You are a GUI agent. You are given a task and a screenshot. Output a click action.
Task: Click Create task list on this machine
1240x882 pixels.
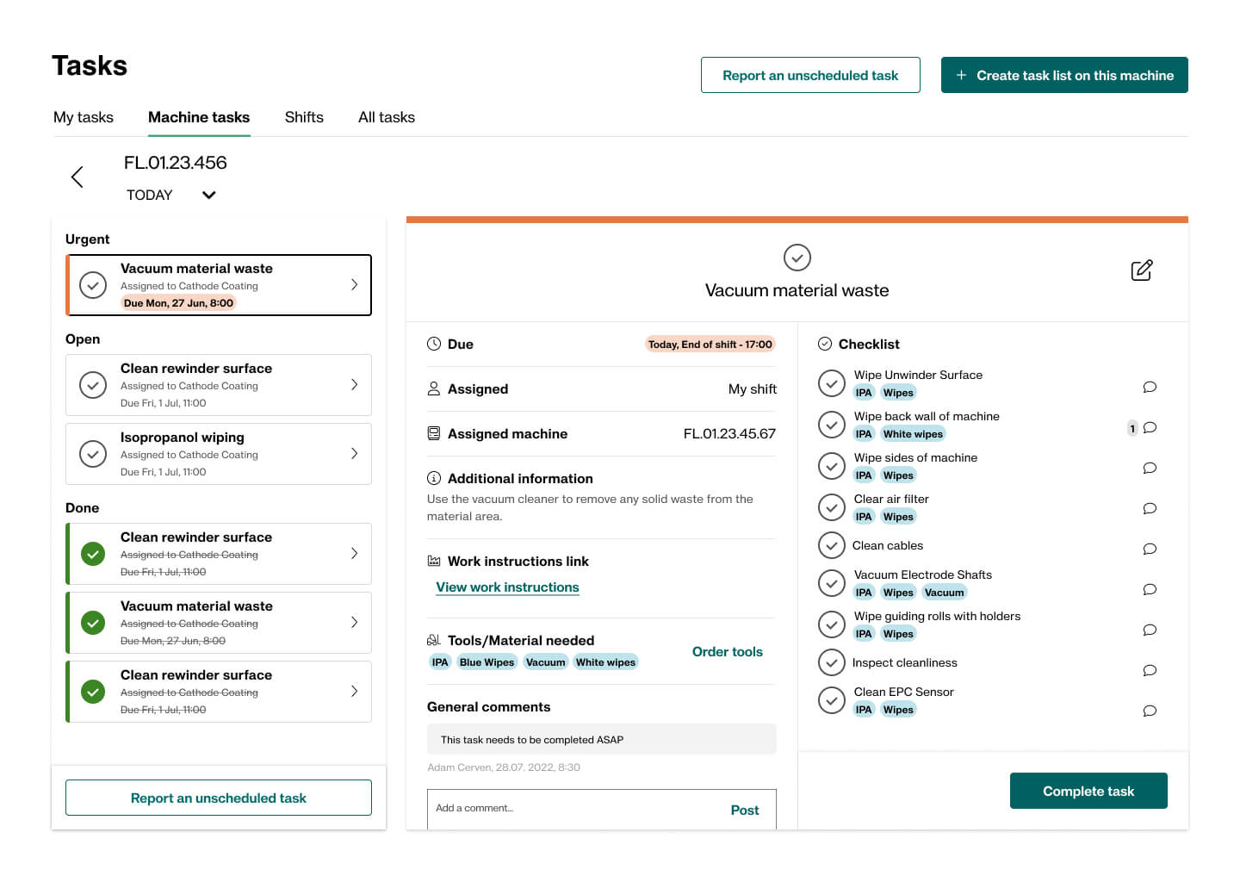point(1064,76)
